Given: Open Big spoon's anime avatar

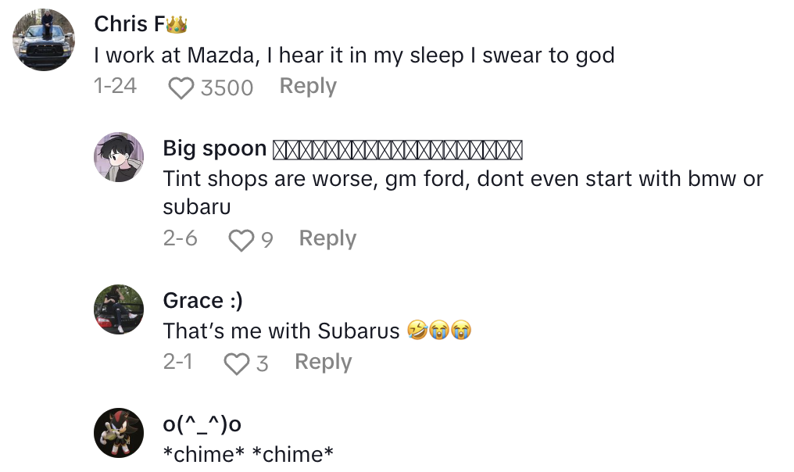Looking at the screenshot, I should [119, 156].
